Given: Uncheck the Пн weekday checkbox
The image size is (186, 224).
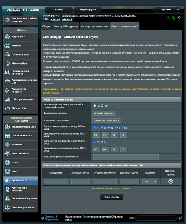Looking at the screenshot, I should 94,127.
